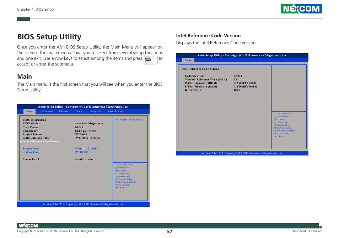Click the Memory Reference Code (MRC) label
This screenshot has height=238, width=339.
pos(206,79)
